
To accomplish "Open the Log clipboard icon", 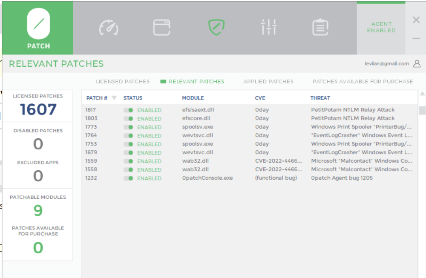I will [320, 28].
